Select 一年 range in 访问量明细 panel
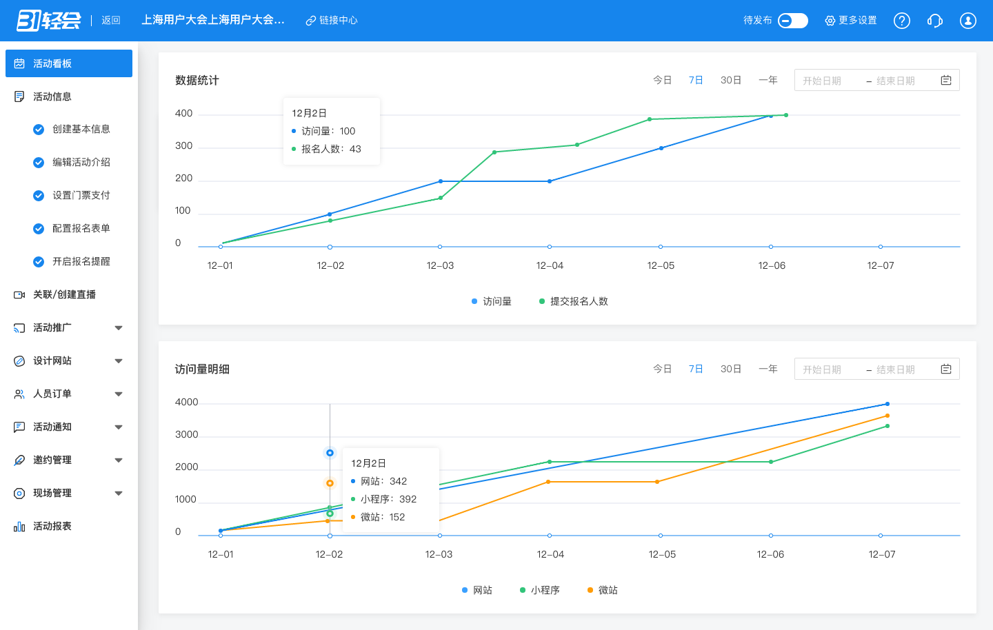This screenshot has width=993, height=630. tap(768, 369)
